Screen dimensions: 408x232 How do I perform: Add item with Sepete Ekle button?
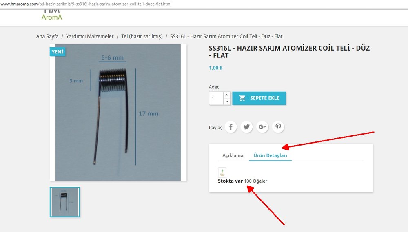259,98
